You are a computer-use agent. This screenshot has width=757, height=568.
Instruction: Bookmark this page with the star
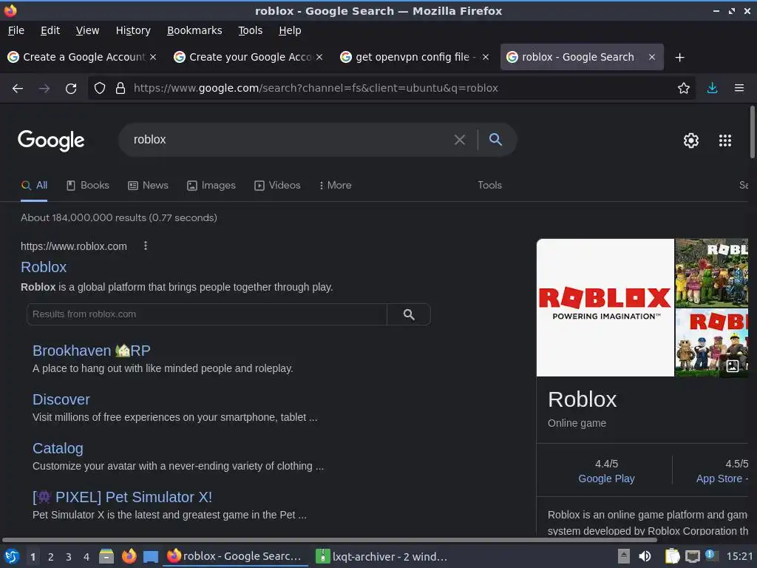(683, 88)
